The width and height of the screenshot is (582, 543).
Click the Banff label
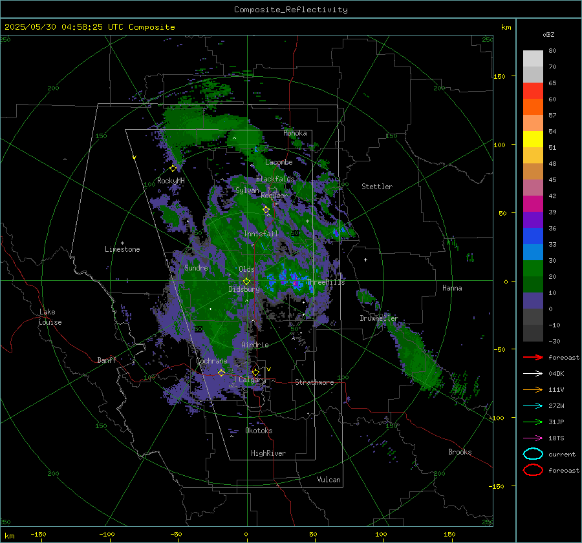pos(107,360)
